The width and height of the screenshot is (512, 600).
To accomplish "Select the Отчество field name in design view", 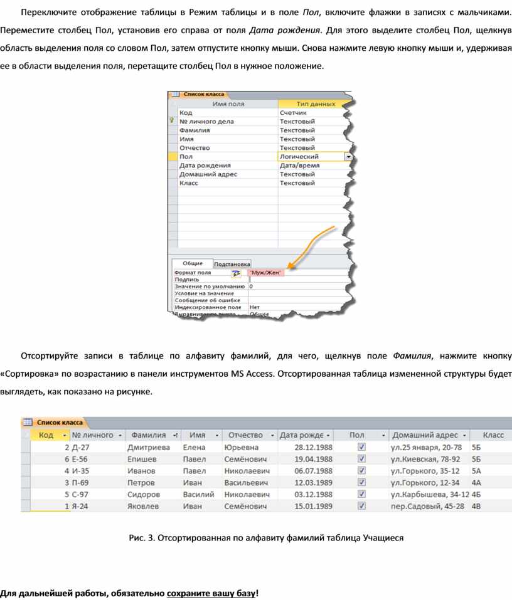I will (195, 148).
